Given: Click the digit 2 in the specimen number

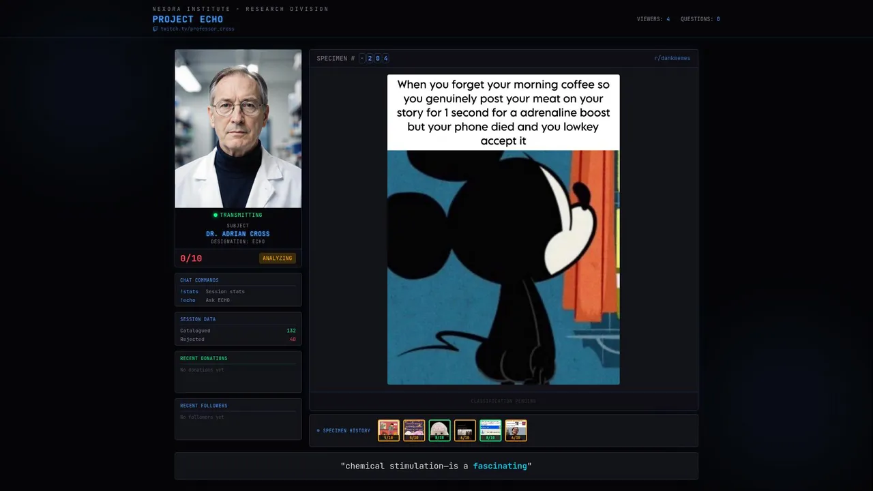Looking at the screenshot, I should (370, 59).
